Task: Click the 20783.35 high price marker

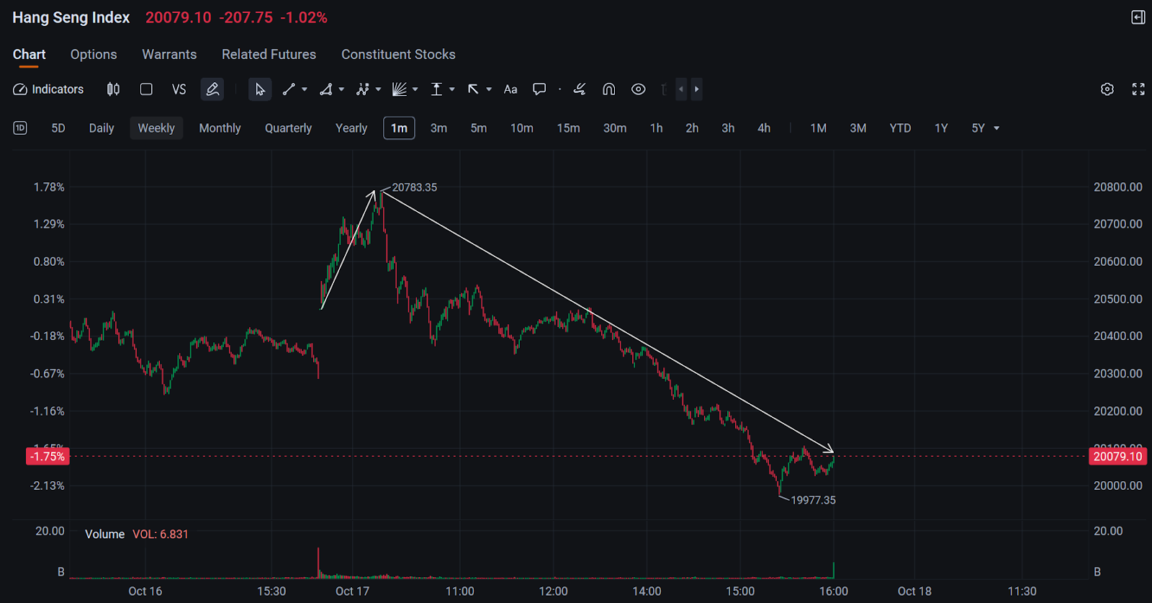Action: pyautogui.click(x=414, y=187)
